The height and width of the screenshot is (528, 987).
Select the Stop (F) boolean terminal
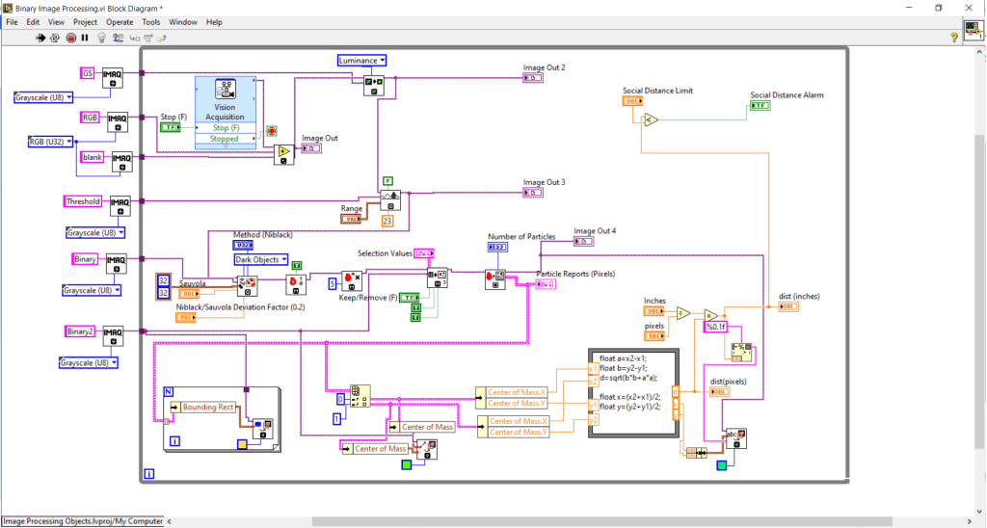(170, 127)
